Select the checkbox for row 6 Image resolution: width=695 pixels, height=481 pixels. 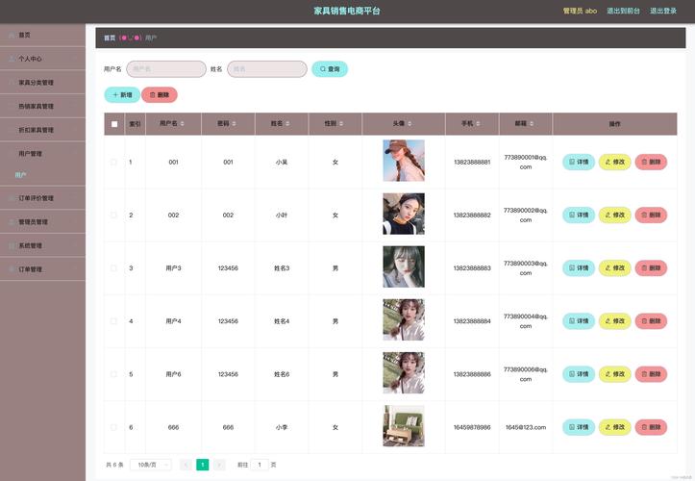(x=114, y=427)
